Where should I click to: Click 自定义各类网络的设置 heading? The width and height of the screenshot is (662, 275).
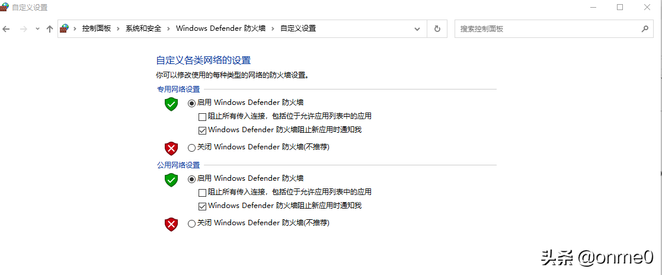pos(203,60)
